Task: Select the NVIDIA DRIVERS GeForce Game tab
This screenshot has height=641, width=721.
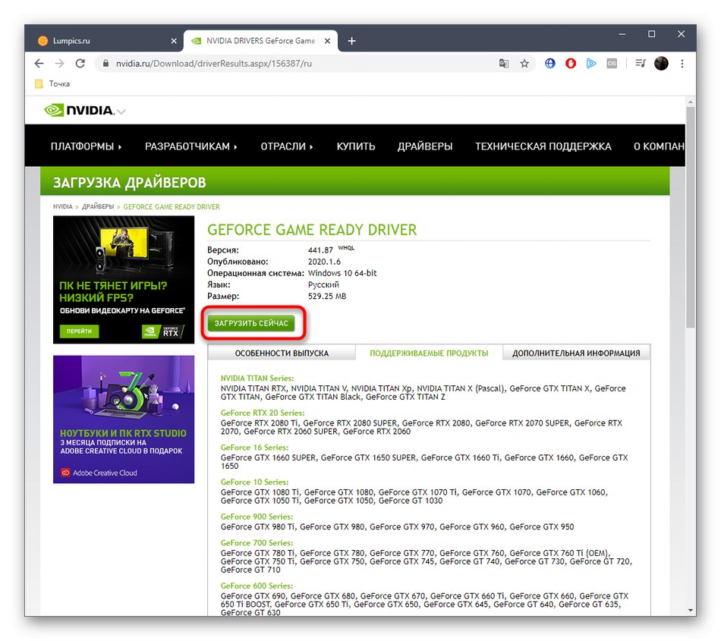Action: [x=260, y=41]
